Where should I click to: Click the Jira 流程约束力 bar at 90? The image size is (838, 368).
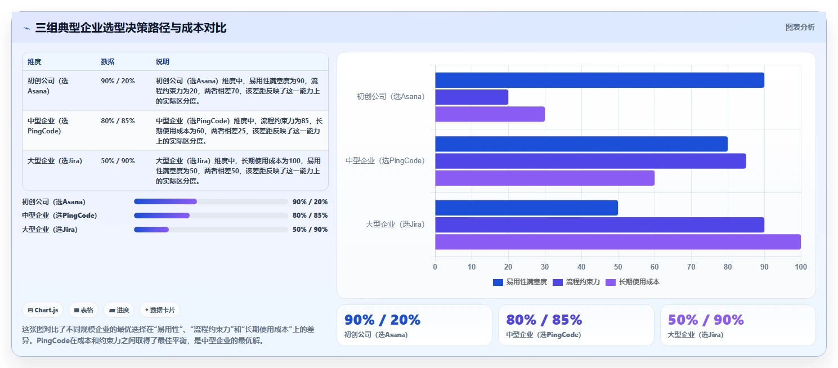(x=599, y=225)
